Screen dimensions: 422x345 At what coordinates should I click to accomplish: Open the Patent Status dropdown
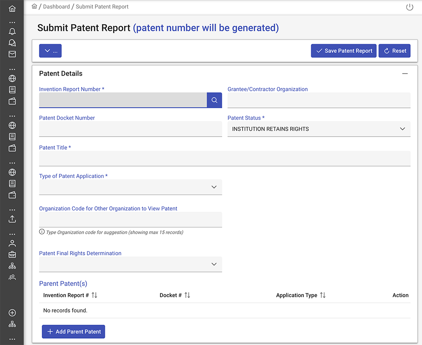(x=319, y=129)
